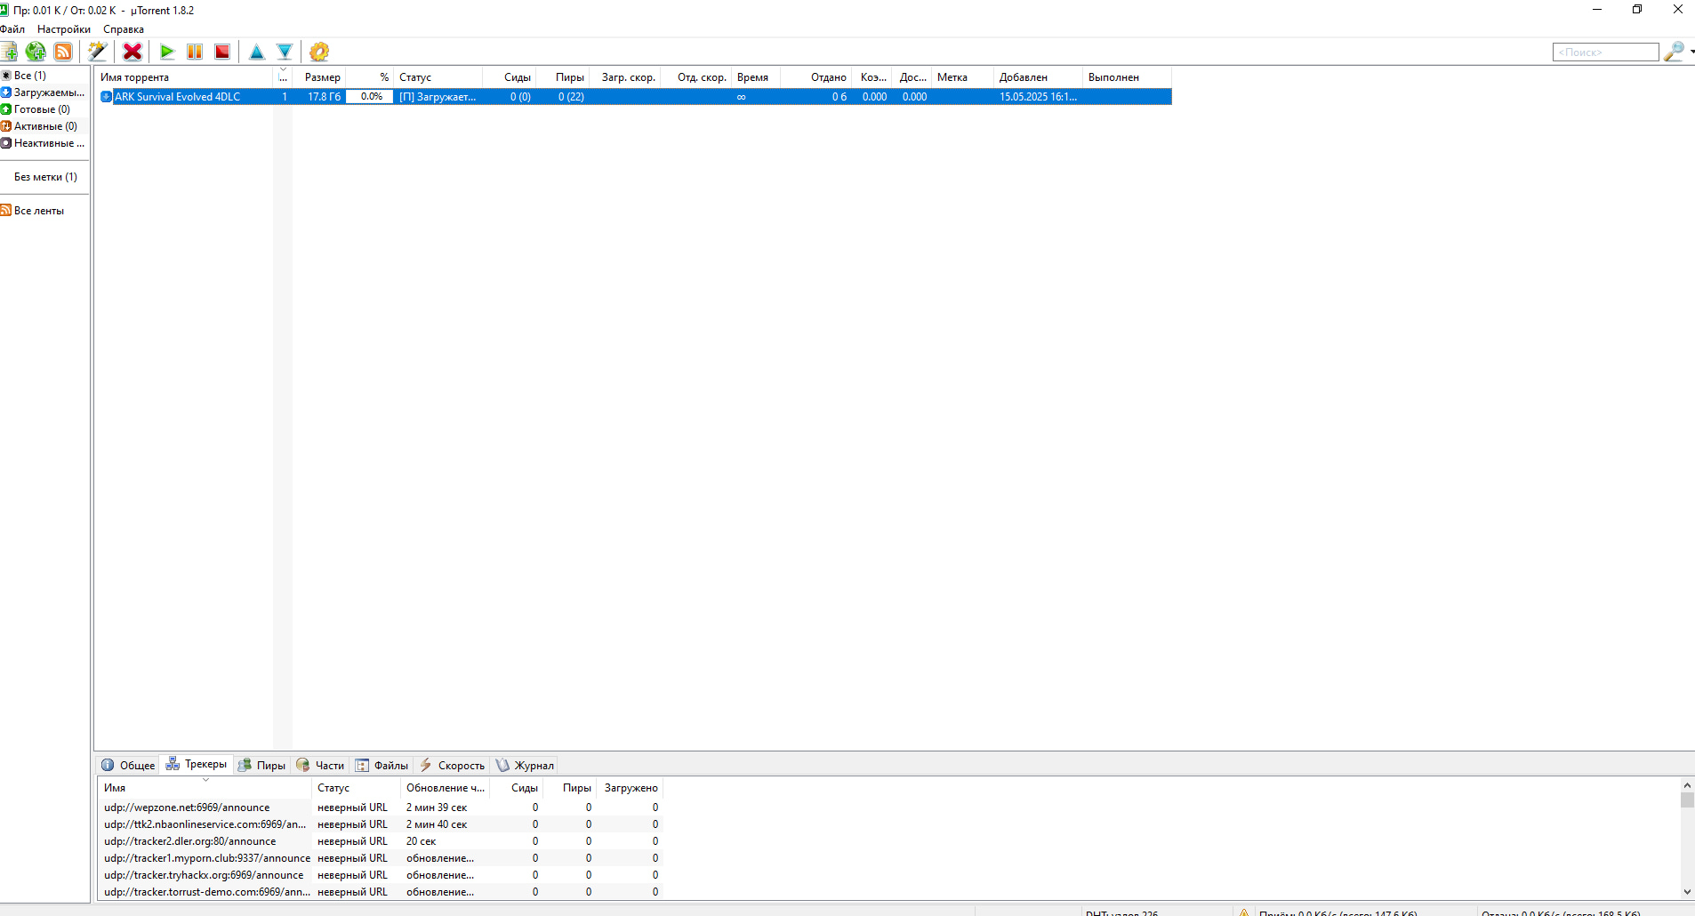
Task: Stop torrent with red stop icon
Action: pos(222,52)
